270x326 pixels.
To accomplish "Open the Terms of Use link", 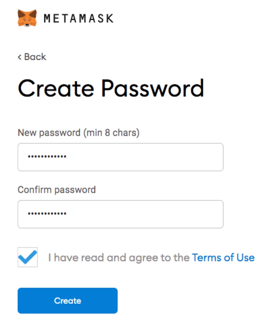I will [223, 258].
